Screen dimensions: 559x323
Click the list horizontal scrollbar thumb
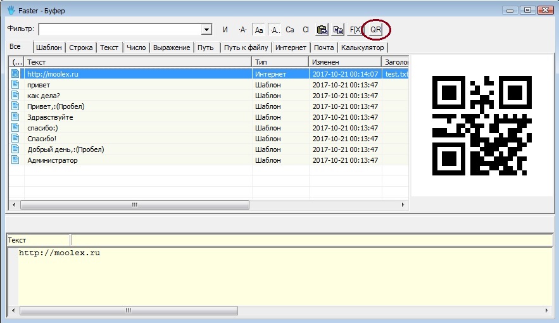coord(135,205)
